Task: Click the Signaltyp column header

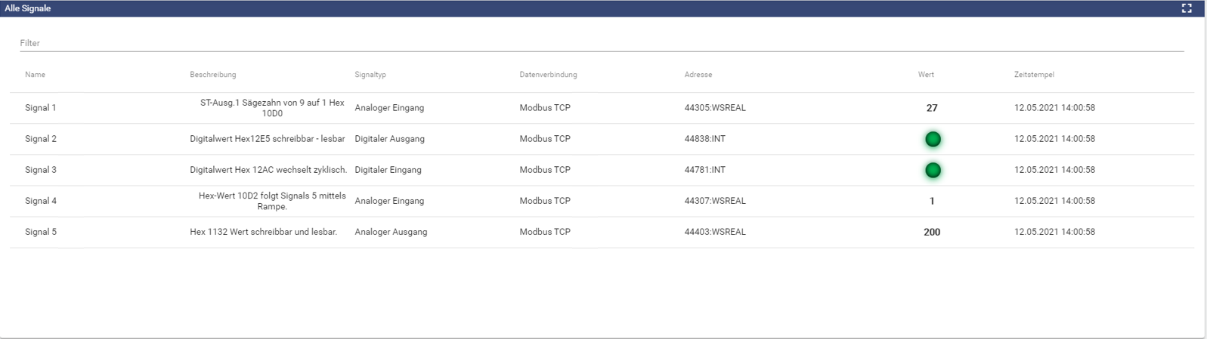Action: [x=370, y=75]
